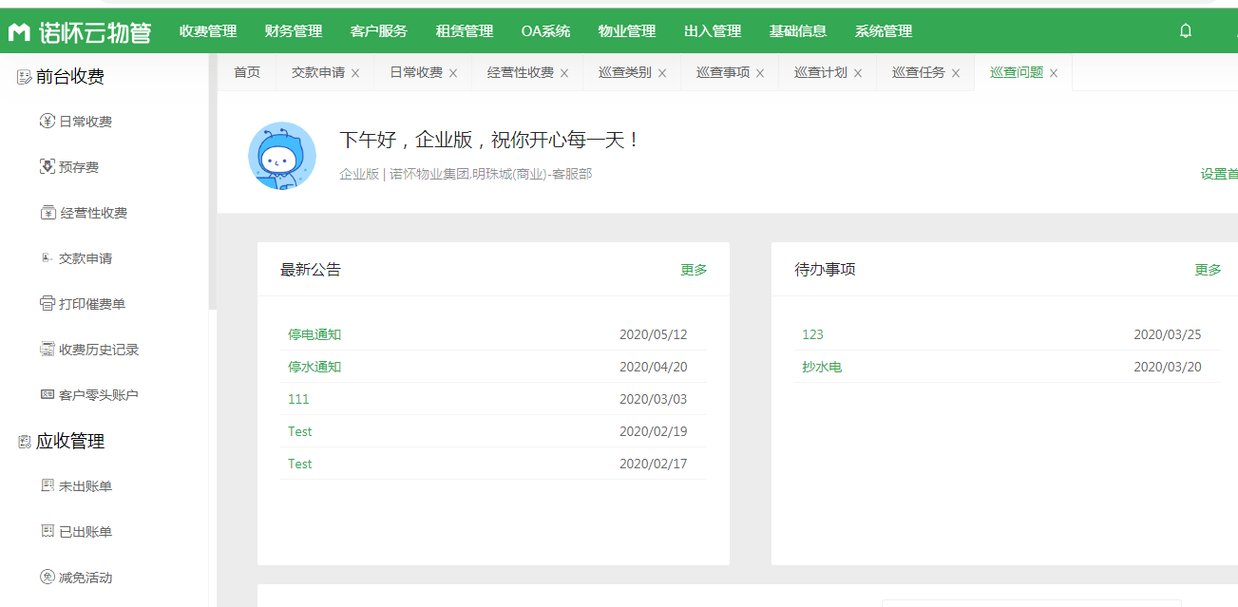The width and height of the screenshot is (1238, 607).
Task: Close the 交款申请 tab
Action: point(355,73)
